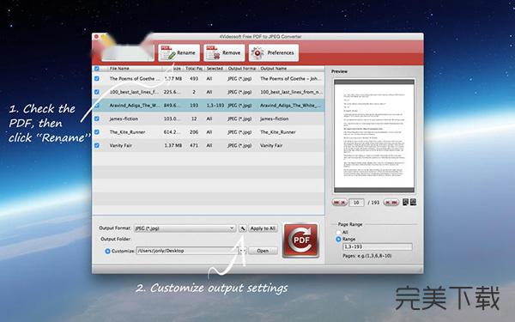Select the All page range radio button
This screenshot has height=322, width=515.
pyautogui.click(x=338, y=233)
